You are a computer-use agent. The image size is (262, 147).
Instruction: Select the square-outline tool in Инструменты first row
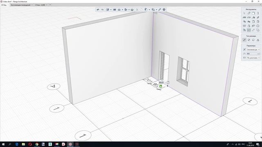click(x=253, y=13)
